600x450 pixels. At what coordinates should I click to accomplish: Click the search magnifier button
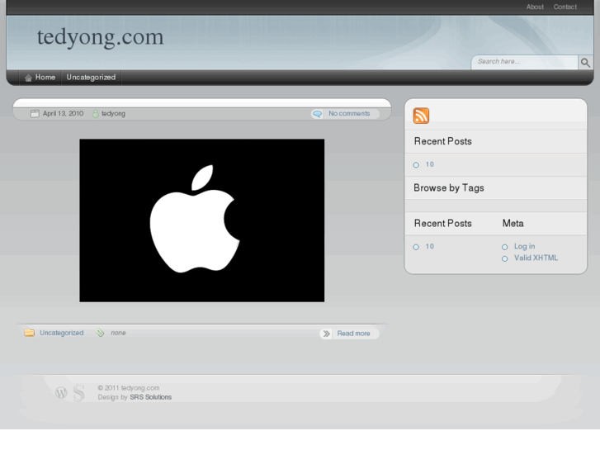(x=585, y=63)
